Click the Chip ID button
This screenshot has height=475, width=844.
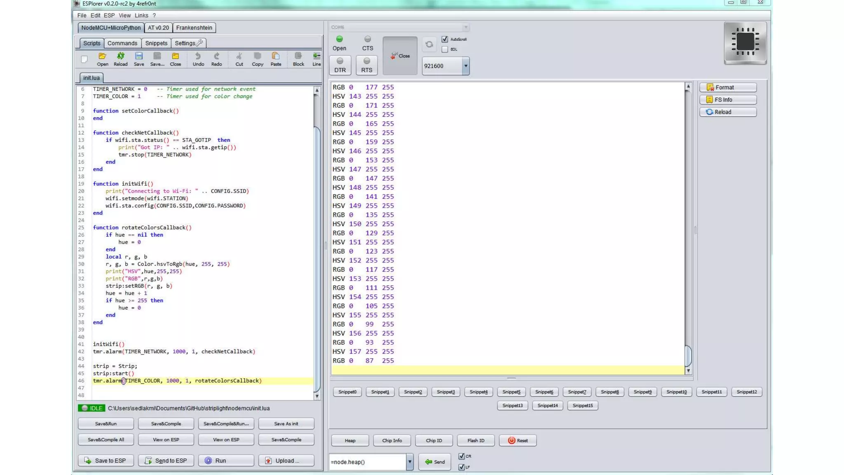pos(434,440)
